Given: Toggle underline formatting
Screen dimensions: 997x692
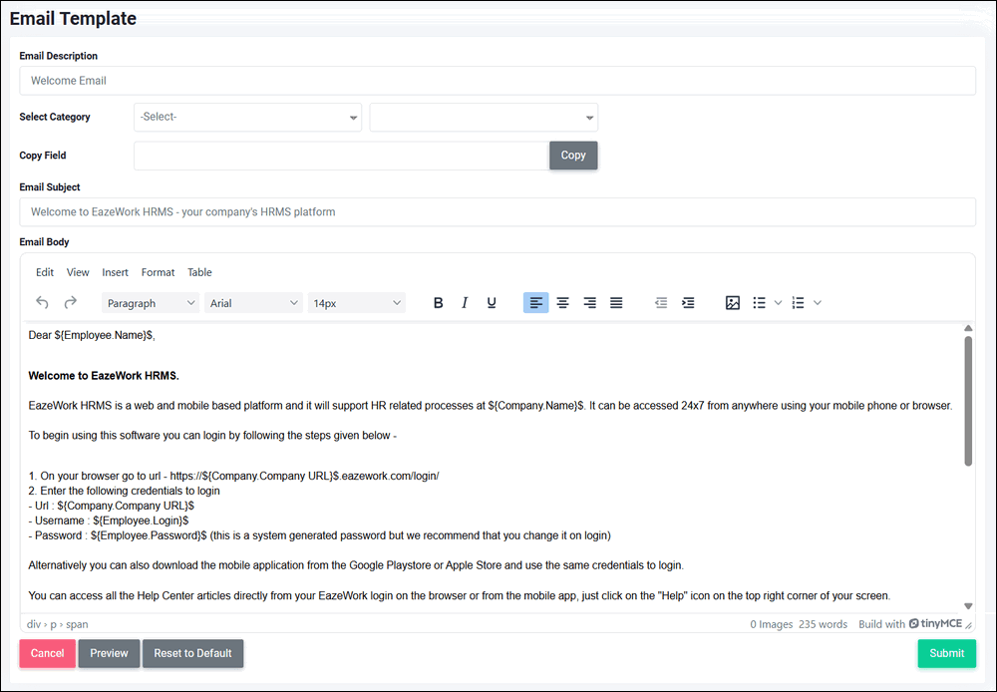Looking at the screenshot, I should point(492,303).
